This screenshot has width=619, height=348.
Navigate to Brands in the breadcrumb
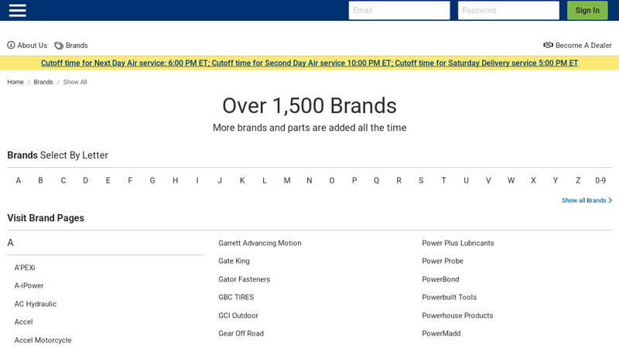(43, 82)
